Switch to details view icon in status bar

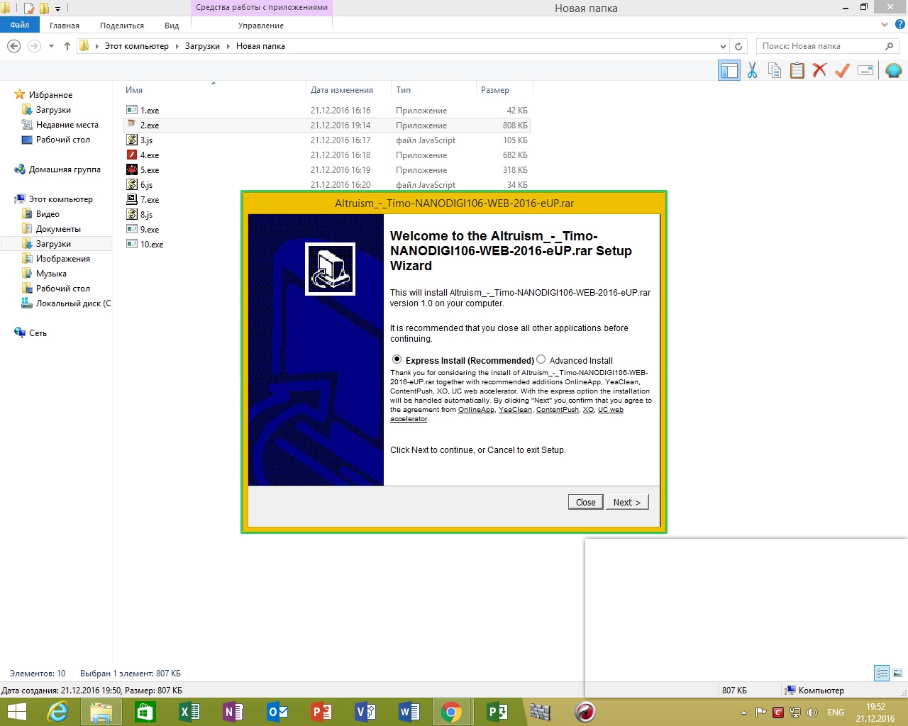click(x=882, y=673)
